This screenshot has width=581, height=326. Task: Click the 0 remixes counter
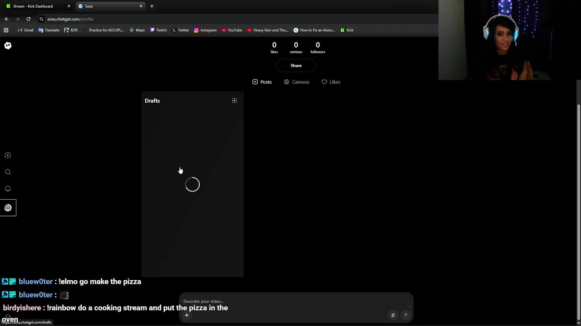pos(296,48)
